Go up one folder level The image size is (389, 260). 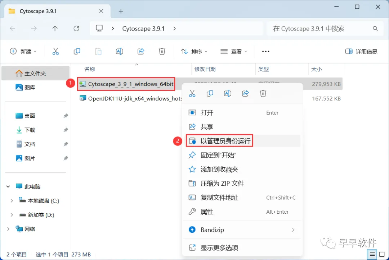(x=55, y=28)
